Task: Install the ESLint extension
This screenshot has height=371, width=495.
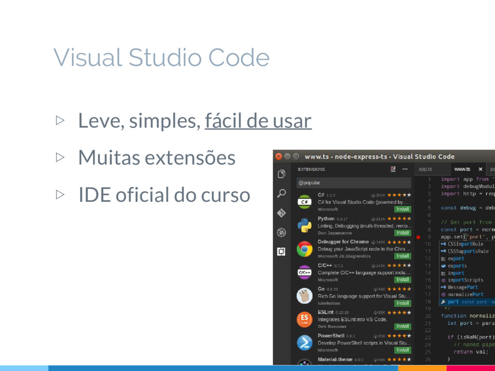Action: (403, 326)
